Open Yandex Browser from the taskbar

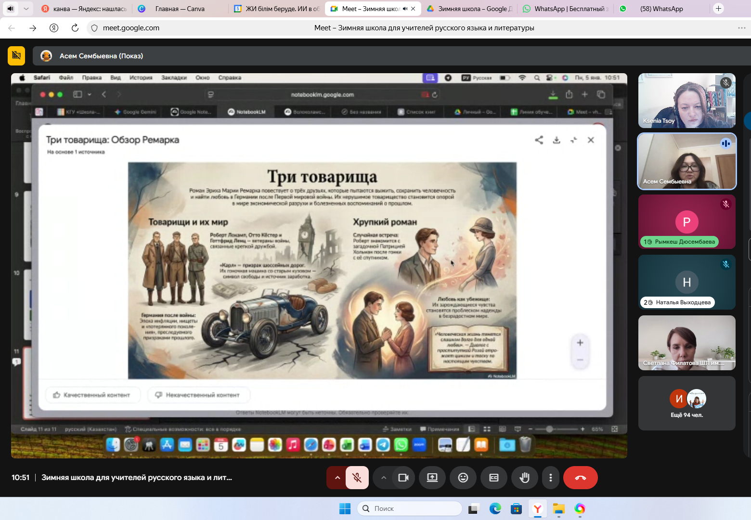(537, 508)
